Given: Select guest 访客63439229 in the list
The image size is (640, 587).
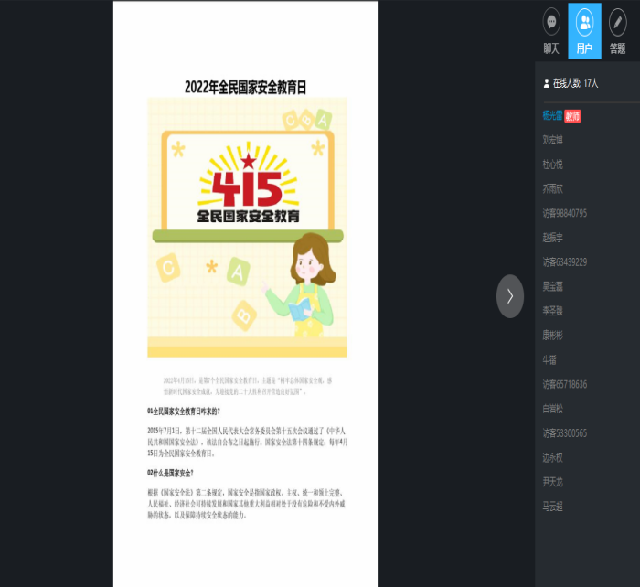Looking at the screenshot, I should pos(564,262).
